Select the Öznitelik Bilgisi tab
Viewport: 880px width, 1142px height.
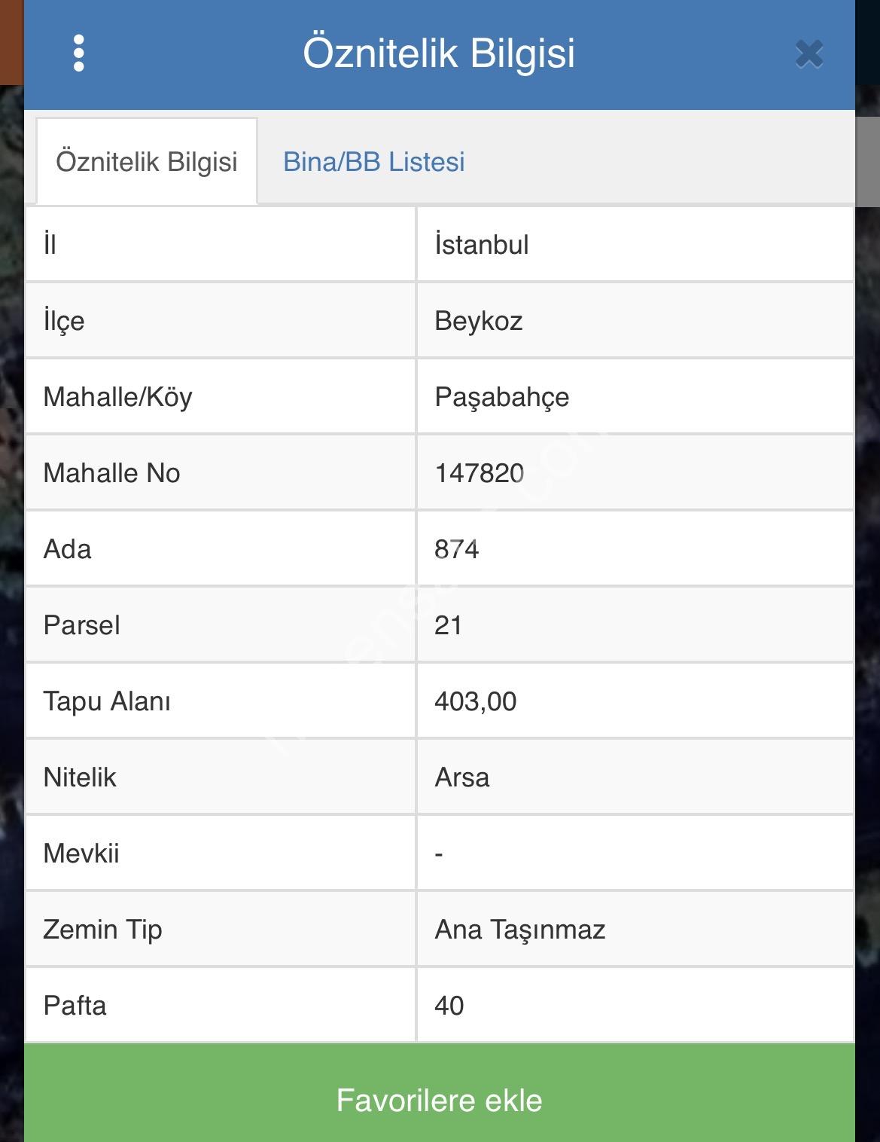(x=147, y=162)
